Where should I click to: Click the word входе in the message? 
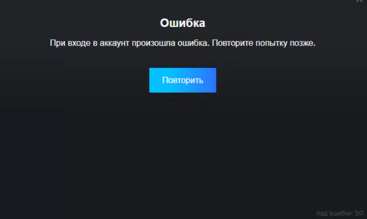[x=79, y=43]
